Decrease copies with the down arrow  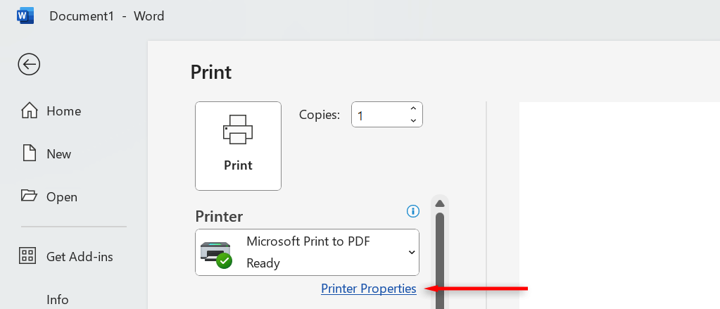point(413,121)
